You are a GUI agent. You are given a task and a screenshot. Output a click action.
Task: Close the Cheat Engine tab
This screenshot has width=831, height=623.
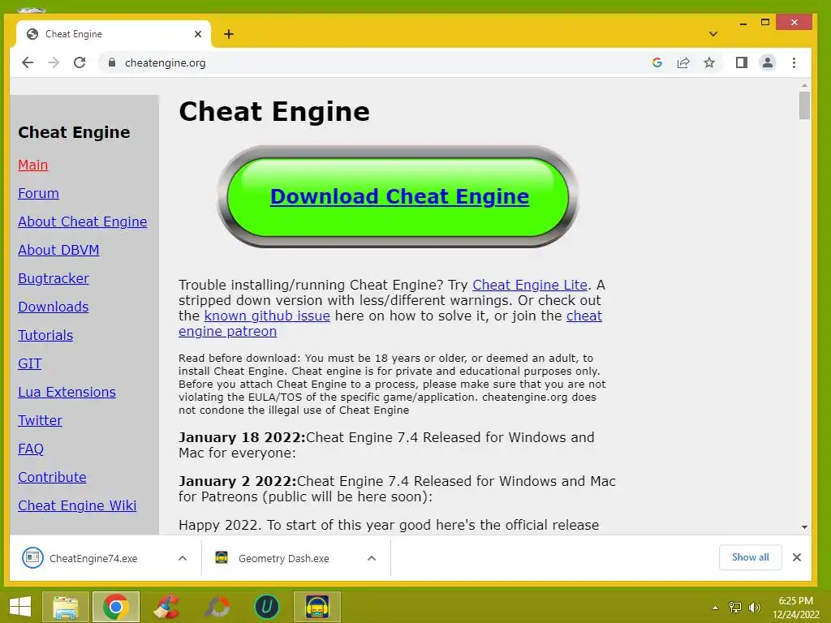click(x=198, y=34)
